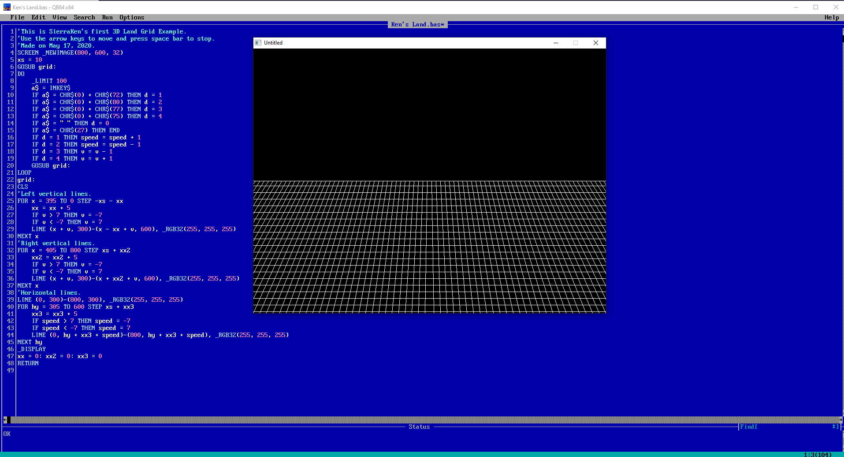Click the horizontal scrollbar's left arrow
The image size is (844, 457).
(x=5, y=420)
